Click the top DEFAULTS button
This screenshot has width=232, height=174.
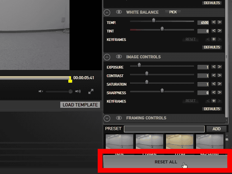click(212, 3)
